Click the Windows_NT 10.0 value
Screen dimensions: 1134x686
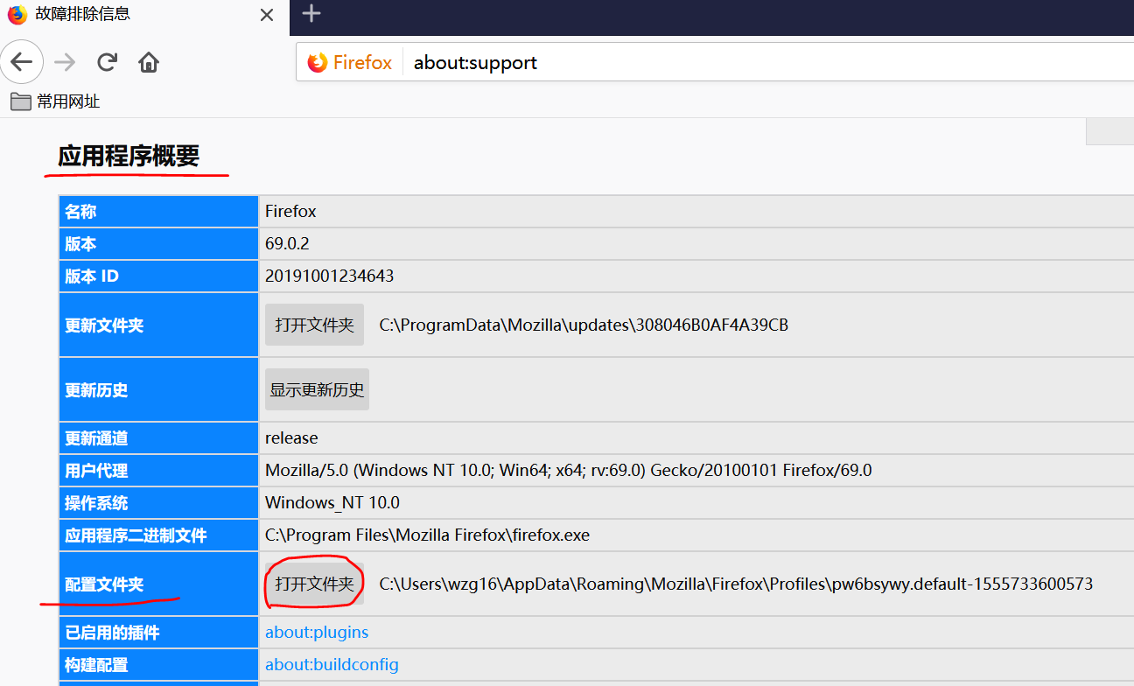(x=332, y=503)
